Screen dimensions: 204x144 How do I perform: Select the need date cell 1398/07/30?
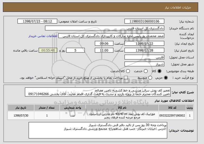pyautogui.click(x=21, y=115)
